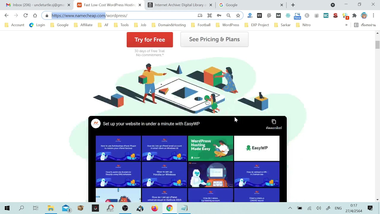Open the EXP Project bookmark folder
380x214 pixels.
(x=256, y=25)
